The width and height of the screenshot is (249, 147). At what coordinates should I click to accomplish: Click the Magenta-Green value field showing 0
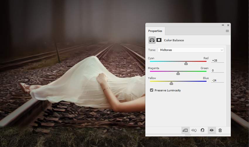coord(217,70)
